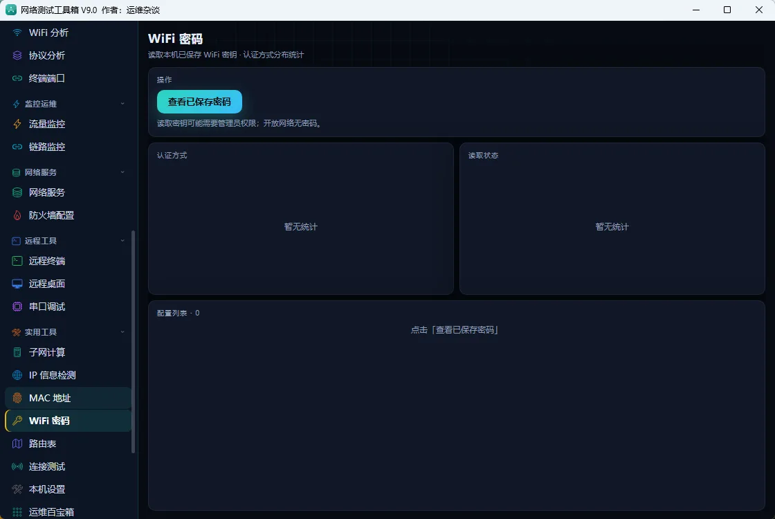775x519 pixels.
Task: Go to 协议分析 in sidebar
Action: 69,55
